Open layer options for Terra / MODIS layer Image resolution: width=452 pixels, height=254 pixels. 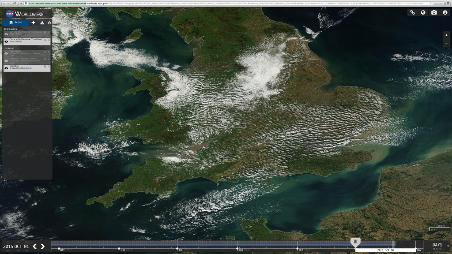pyautogui.click(x=45, y=40)
